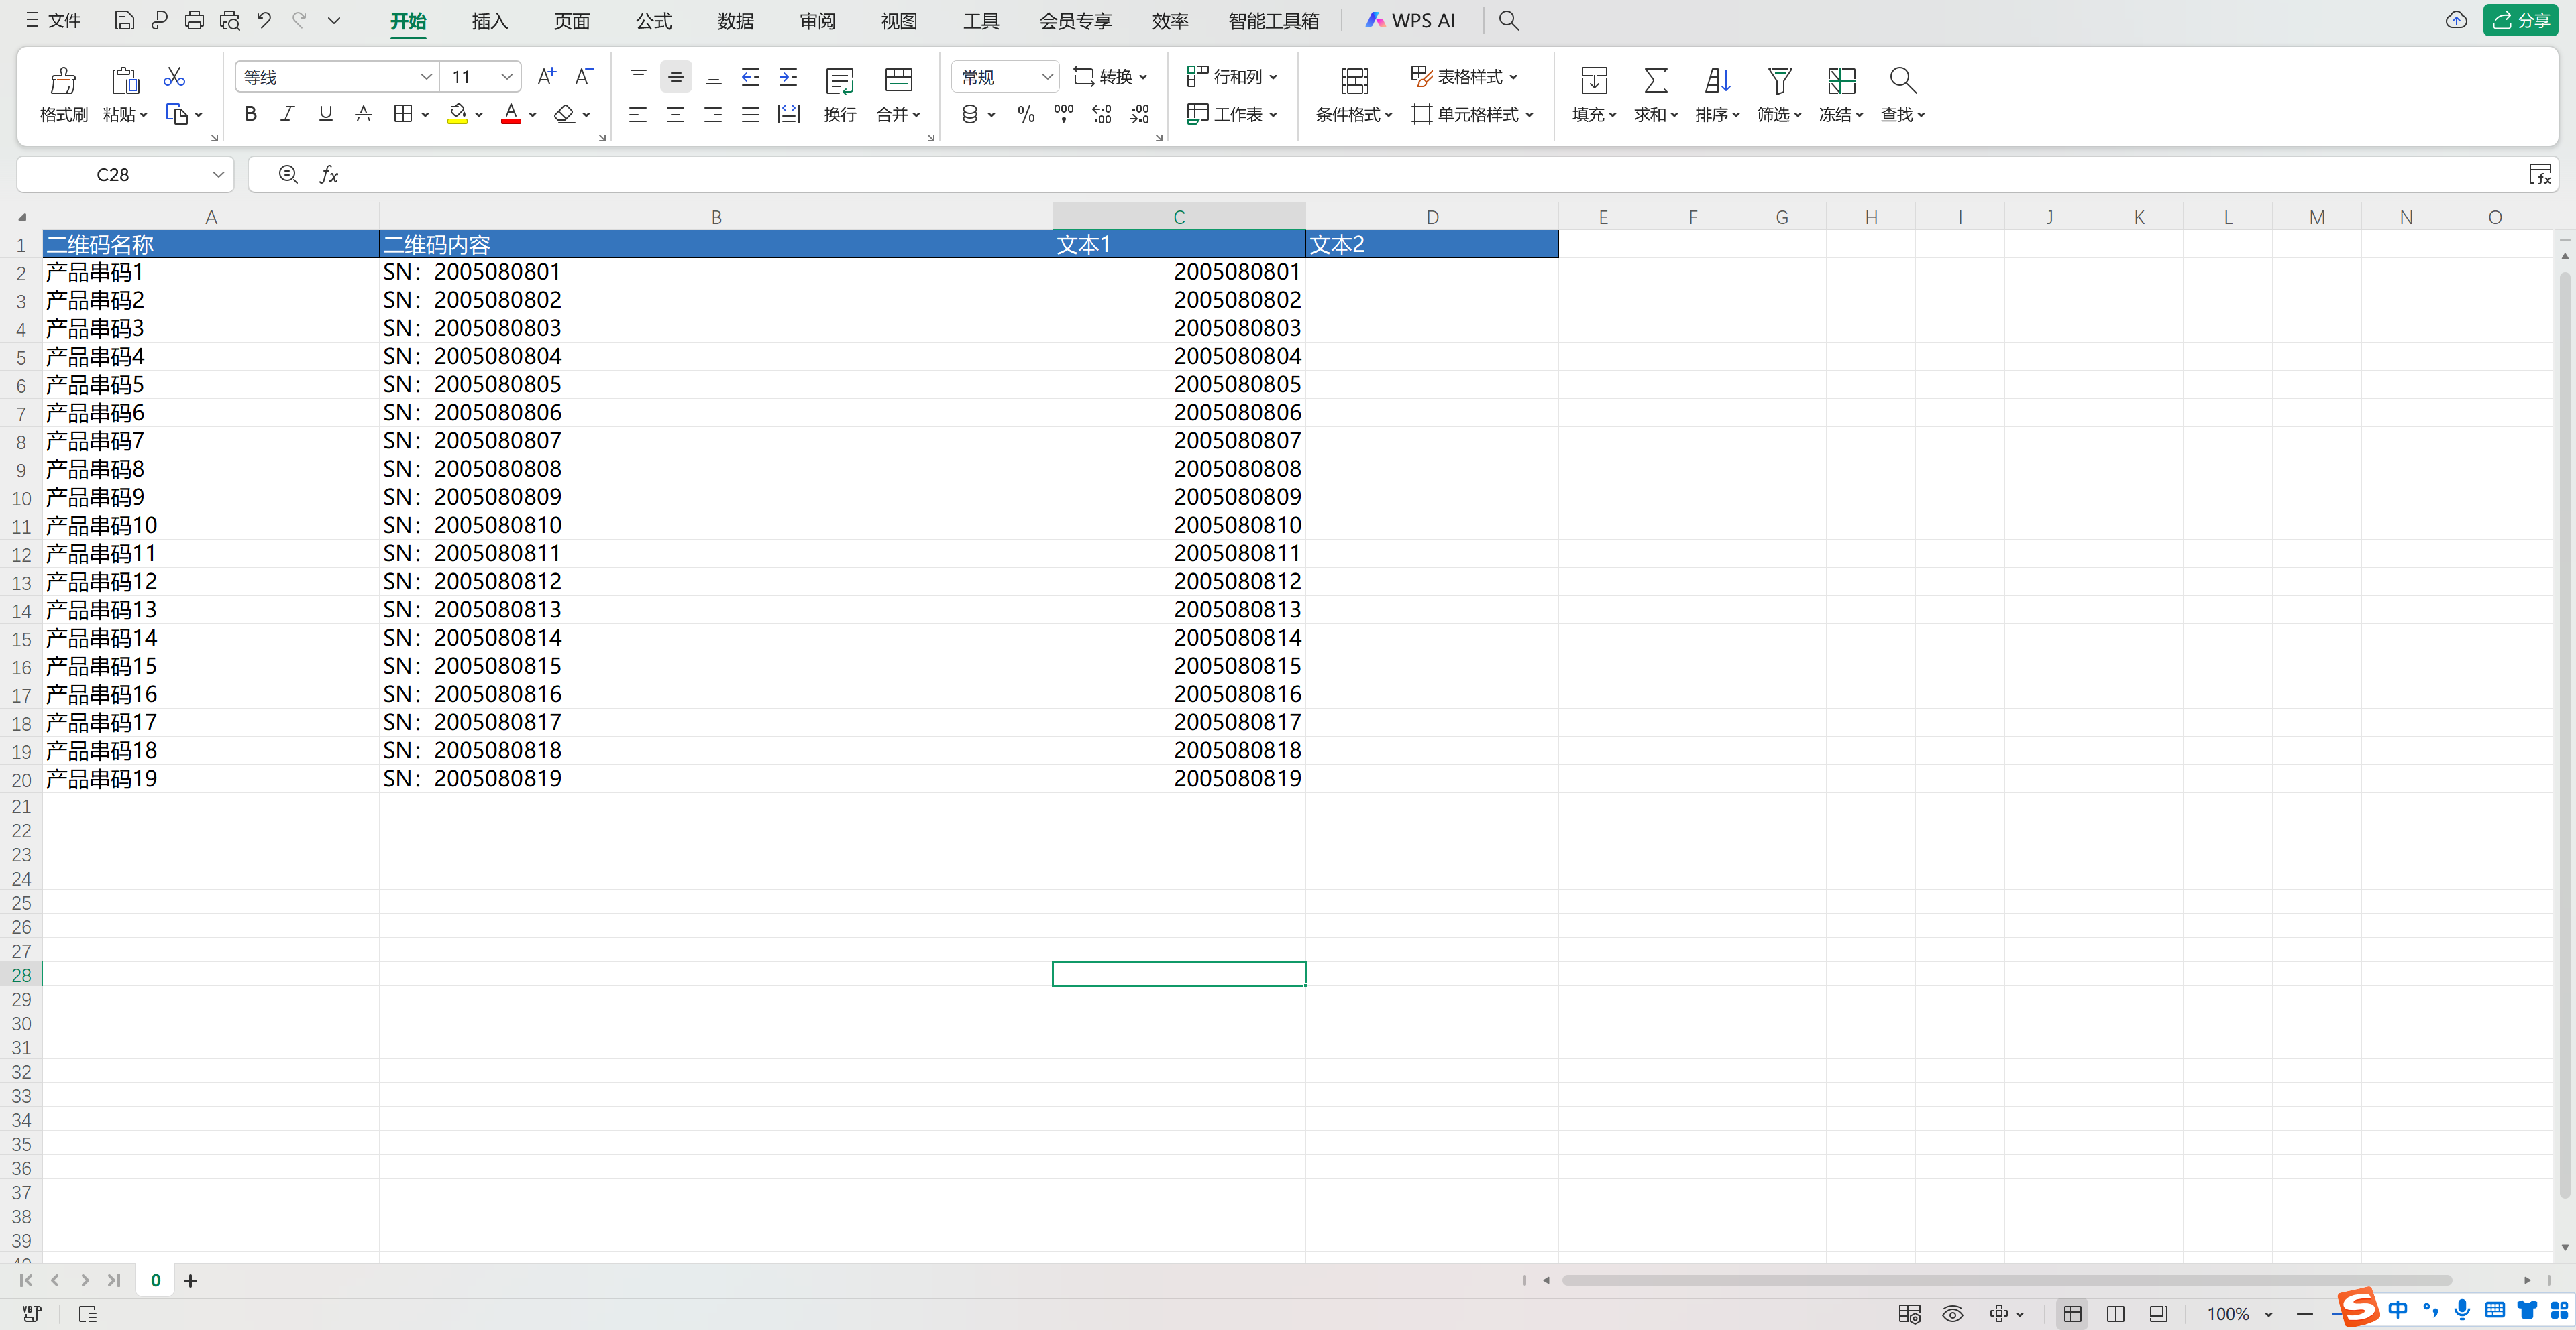Click the 查找 find button
This screenshot has width=2576, height=1330.
[1903, 95]
